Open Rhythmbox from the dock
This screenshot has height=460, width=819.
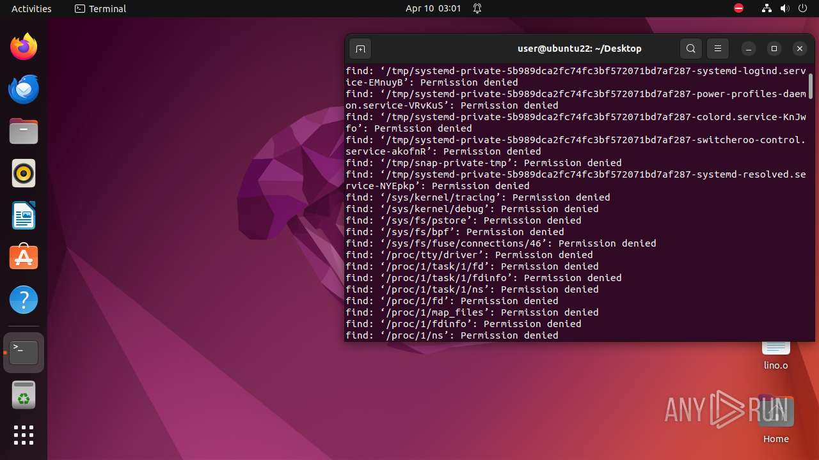(x=24, y=173)
